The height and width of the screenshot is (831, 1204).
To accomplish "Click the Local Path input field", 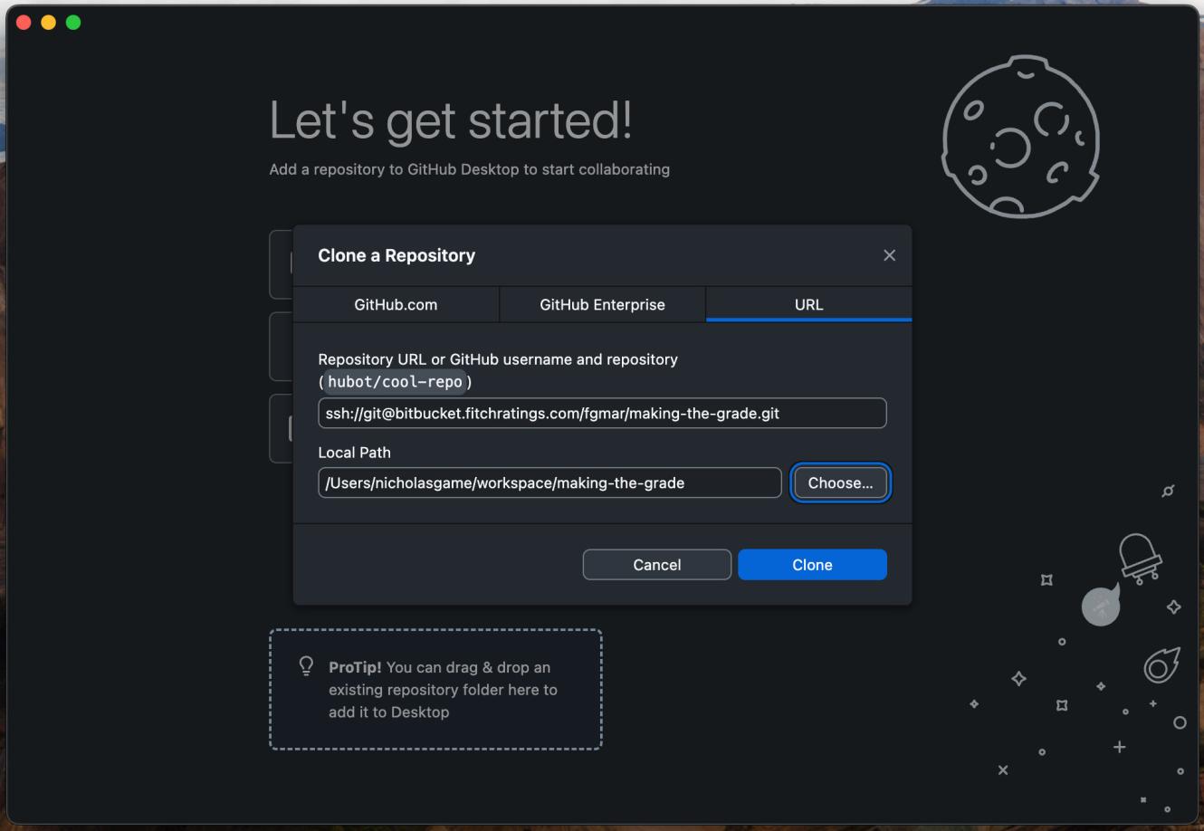I will [549, 482].
